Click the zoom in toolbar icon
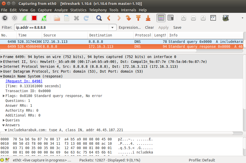Viewport: 246px width, 163px height. [183, 18]
